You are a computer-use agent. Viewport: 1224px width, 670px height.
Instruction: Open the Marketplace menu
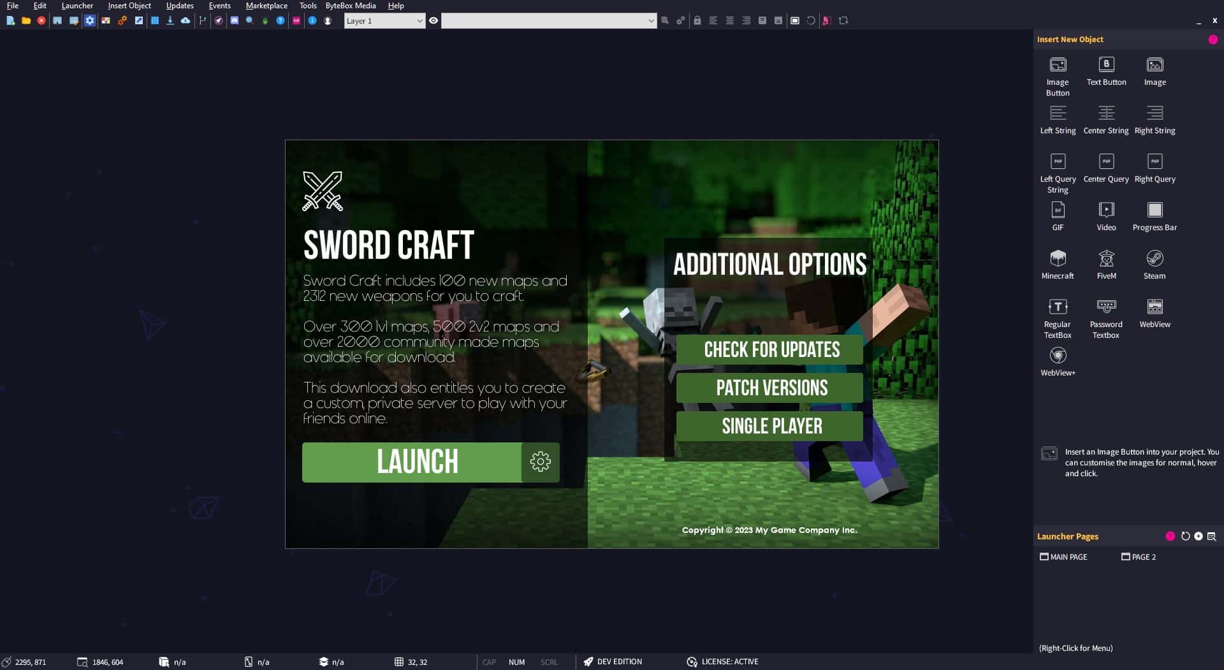point(266,6)
